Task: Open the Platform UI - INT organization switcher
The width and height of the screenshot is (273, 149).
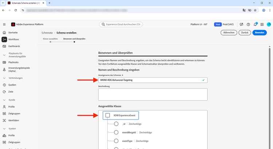Action: (x=199, y=24)
